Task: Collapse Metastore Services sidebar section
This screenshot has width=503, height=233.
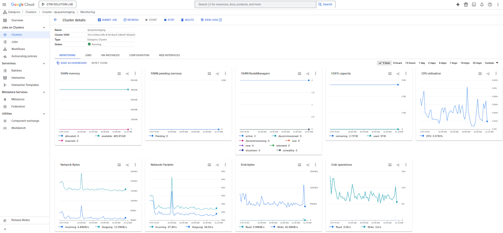Action: 44,92
